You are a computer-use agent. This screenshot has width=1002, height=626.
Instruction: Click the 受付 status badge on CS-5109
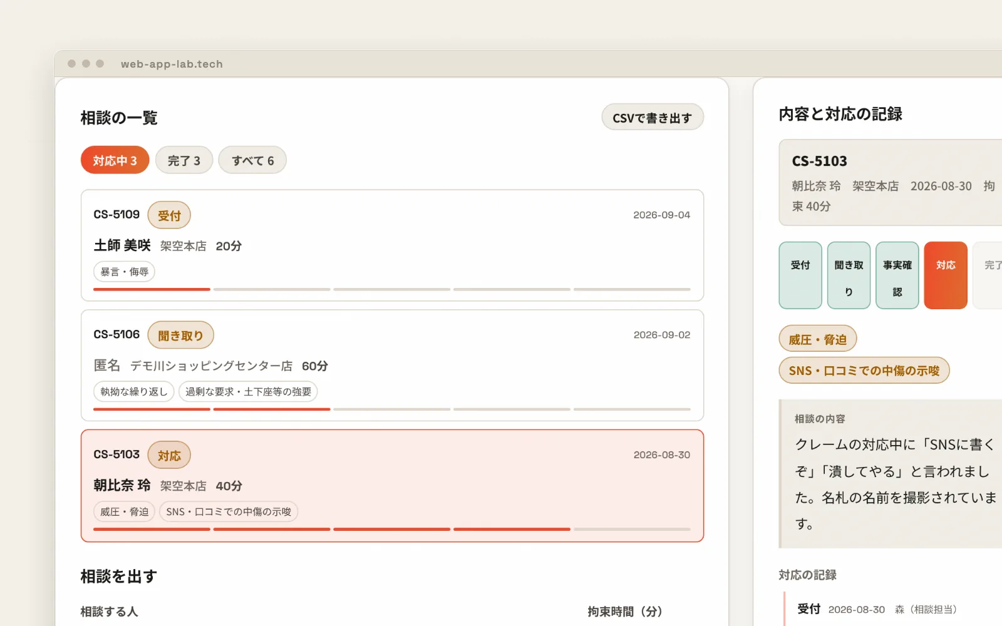pyautogui.click(x=169, y=215)
